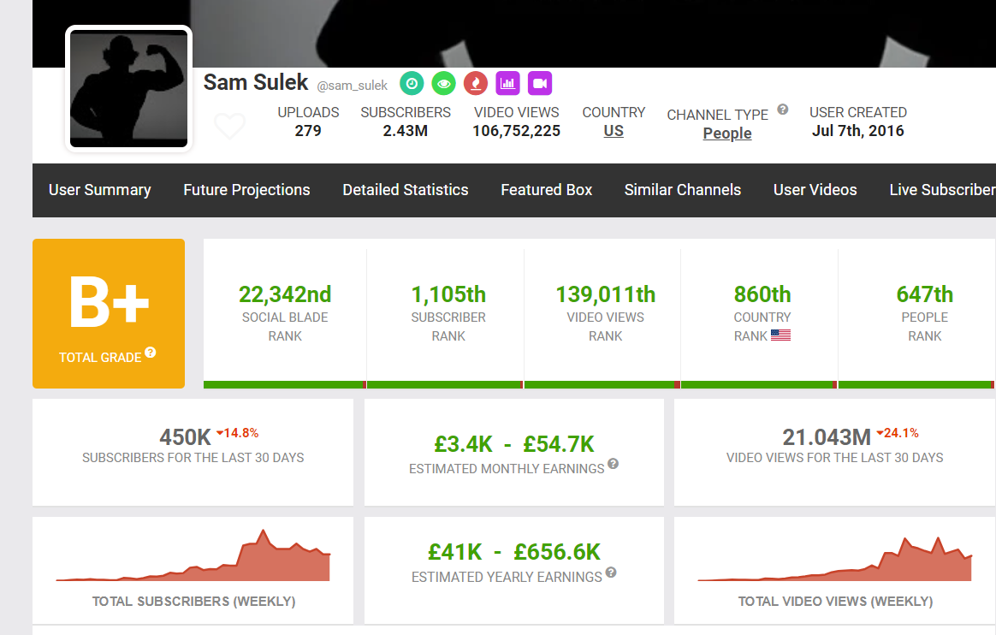This screenshot has width=996, height=635.
Task: Follow the US country link
Action: coord(614,131)
